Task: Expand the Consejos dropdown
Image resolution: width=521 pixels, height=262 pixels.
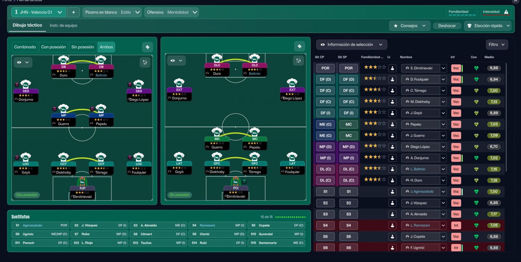Action: click(x=410, y=26)
